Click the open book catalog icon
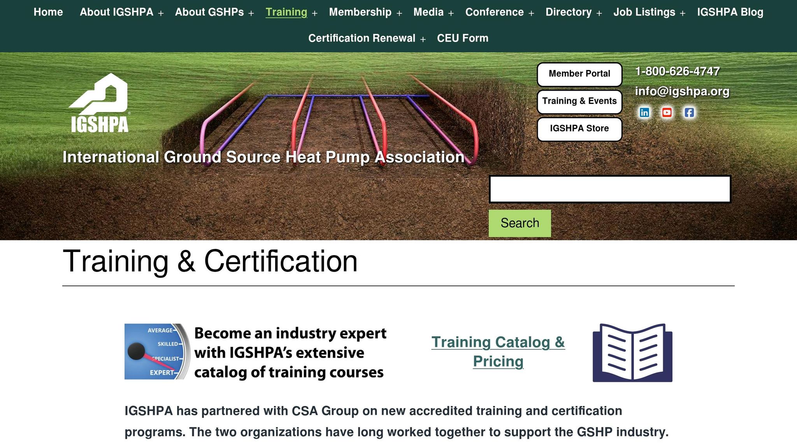The image size is (797, 448). 632,352
